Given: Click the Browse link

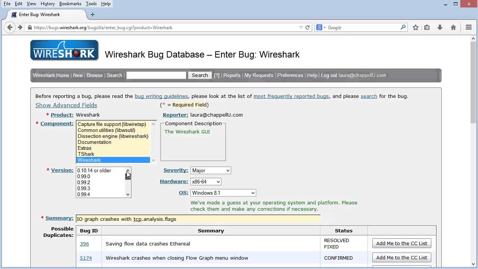Looking at the screenshot, I should tap(94, 75).
